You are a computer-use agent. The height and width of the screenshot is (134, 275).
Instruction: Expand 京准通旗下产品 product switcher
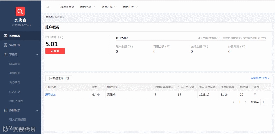coord(21,25)
